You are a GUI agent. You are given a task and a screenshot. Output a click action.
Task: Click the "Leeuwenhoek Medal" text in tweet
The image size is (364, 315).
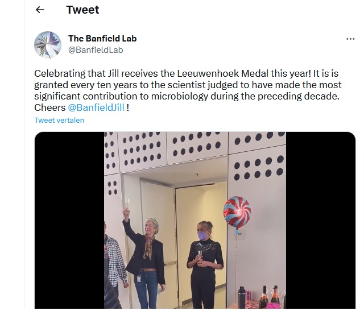(223, 73)
